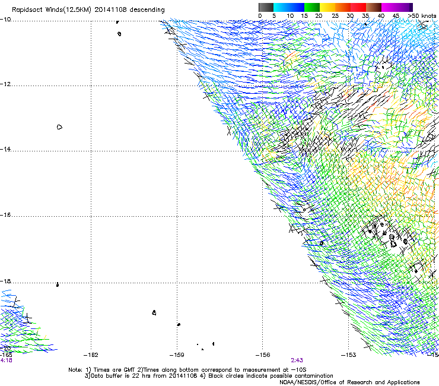Click the green 15–20 knots legend swatch
439x386 pixels.
(x=312, y=7)
